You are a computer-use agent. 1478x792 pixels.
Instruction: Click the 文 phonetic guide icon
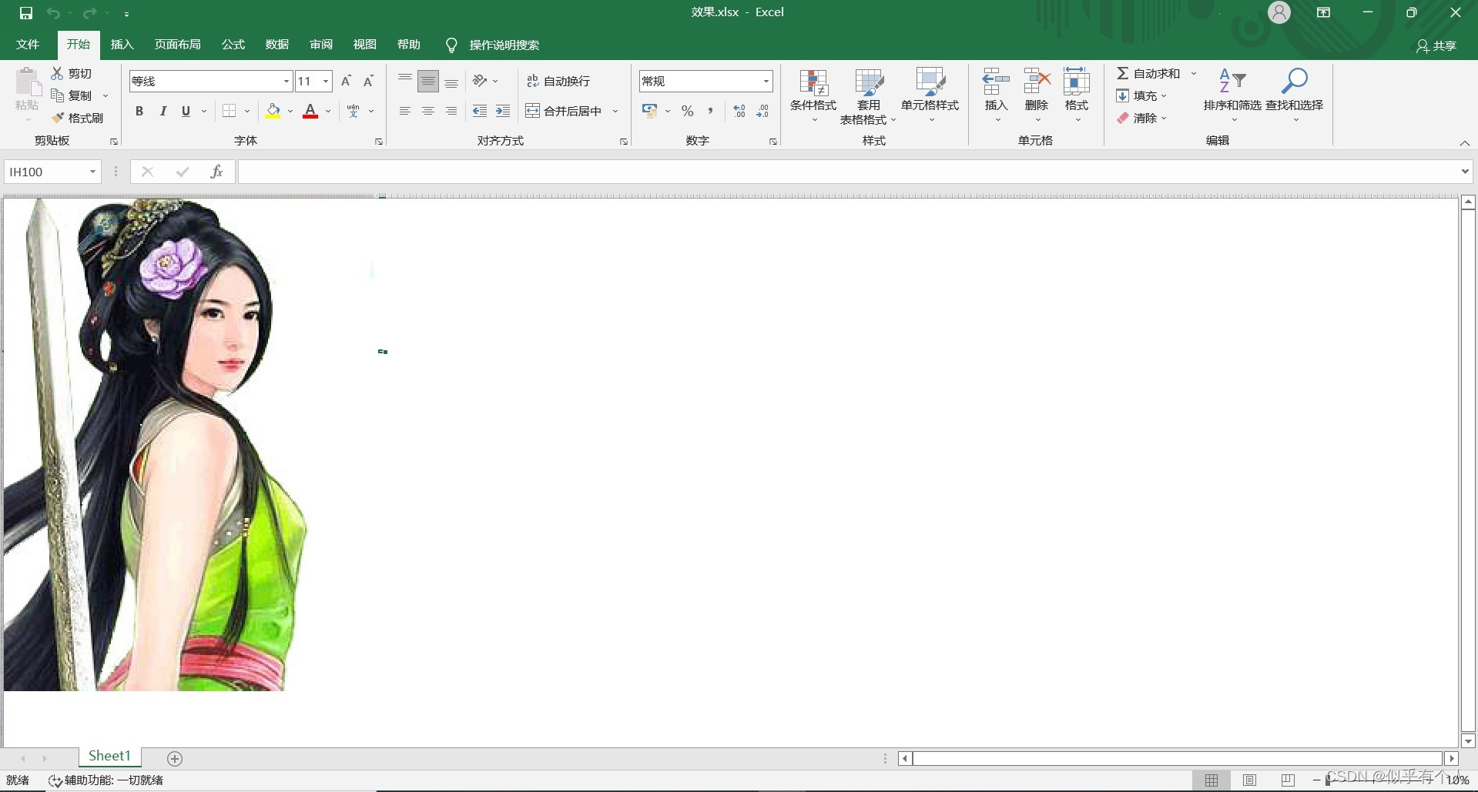[354, 111]
